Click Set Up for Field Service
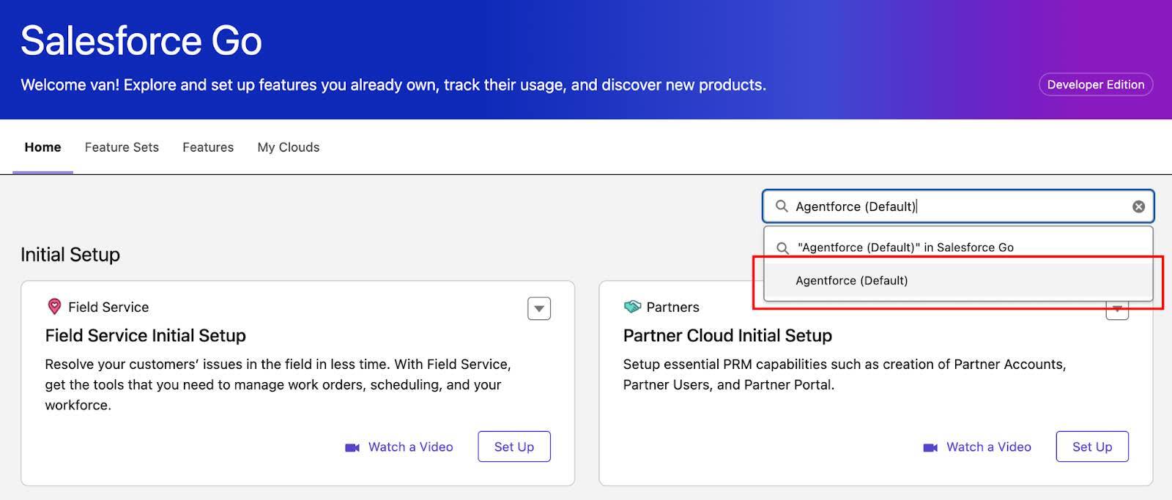The image size is (1172, 500). pos(514,447)
